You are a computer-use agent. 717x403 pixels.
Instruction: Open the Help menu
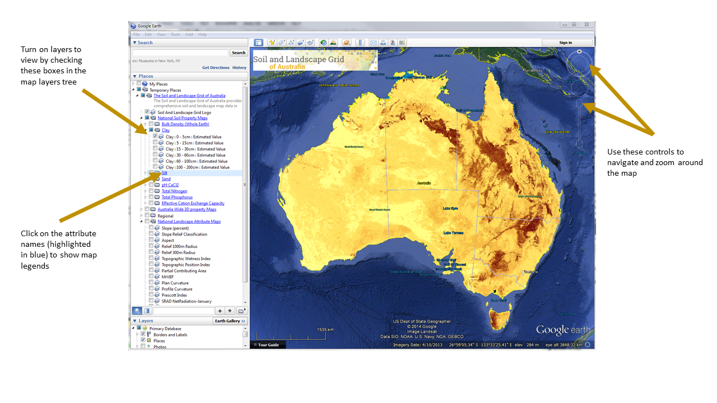pyautogui.click(x=203, y=34)
